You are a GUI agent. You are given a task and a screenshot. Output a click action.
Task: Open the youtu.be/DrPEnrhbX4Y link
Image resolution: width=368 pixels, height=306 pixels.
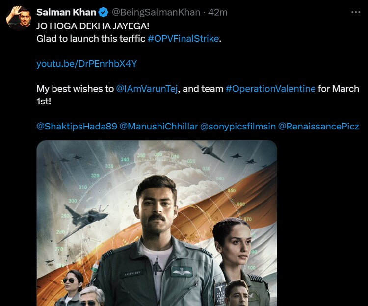click(x=87, y=64)
